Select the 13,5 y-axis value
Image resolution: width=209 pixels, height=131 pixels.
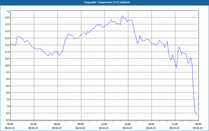pos(8,18)
